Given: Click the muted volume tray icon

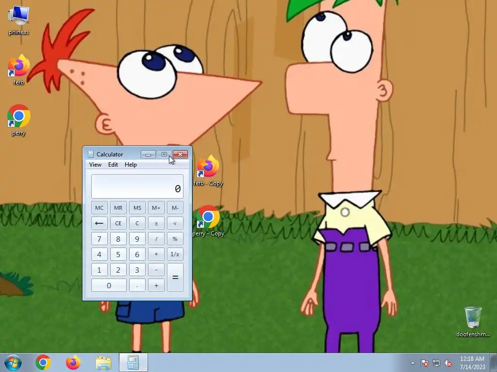Looking at the screenshot, I should coord(448,363).
